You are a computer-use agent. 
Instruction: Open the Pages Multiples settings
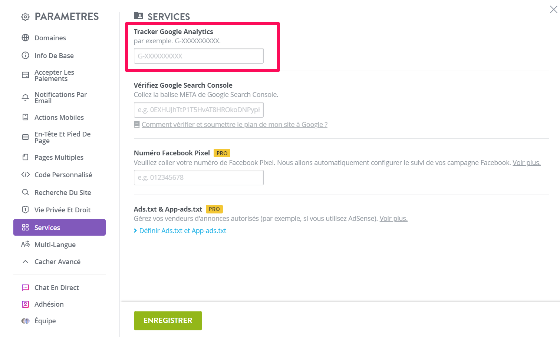coord(59,157)
